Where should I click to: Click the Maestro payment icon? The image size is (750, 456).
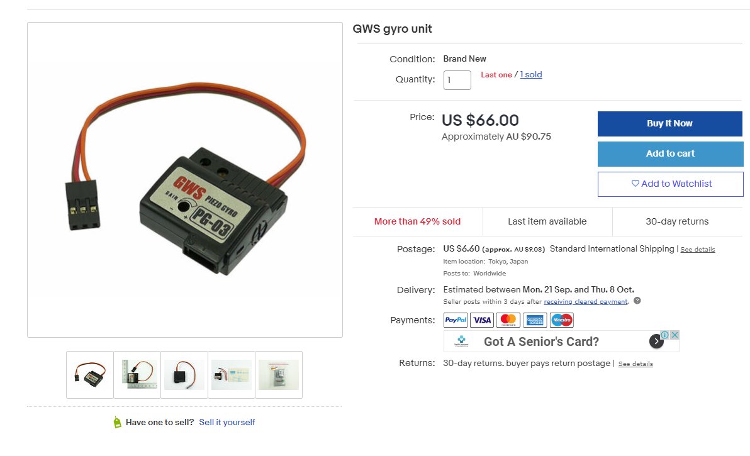click(561, 320)
